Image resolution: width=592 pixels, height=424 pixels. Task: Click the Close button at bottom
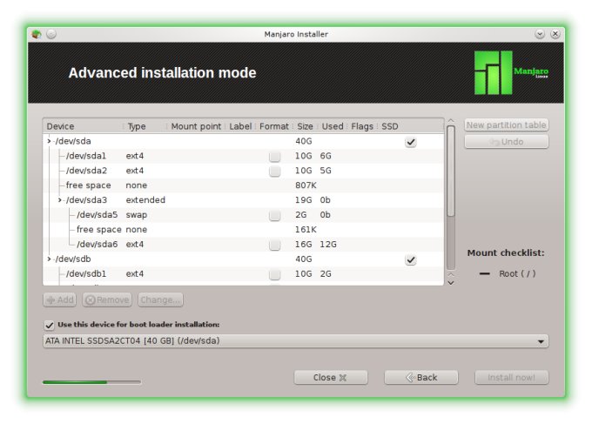coord(330,378)
